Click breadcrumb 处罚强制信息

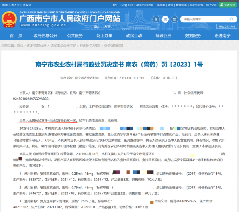click(x=114, y=46)
